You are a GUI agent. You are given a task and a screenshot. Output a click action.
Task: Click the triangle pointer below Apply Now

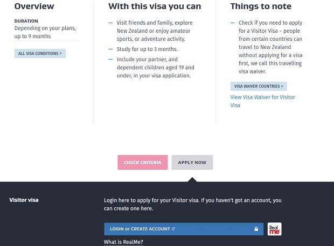pyautogui.click(x=192, y=179)
